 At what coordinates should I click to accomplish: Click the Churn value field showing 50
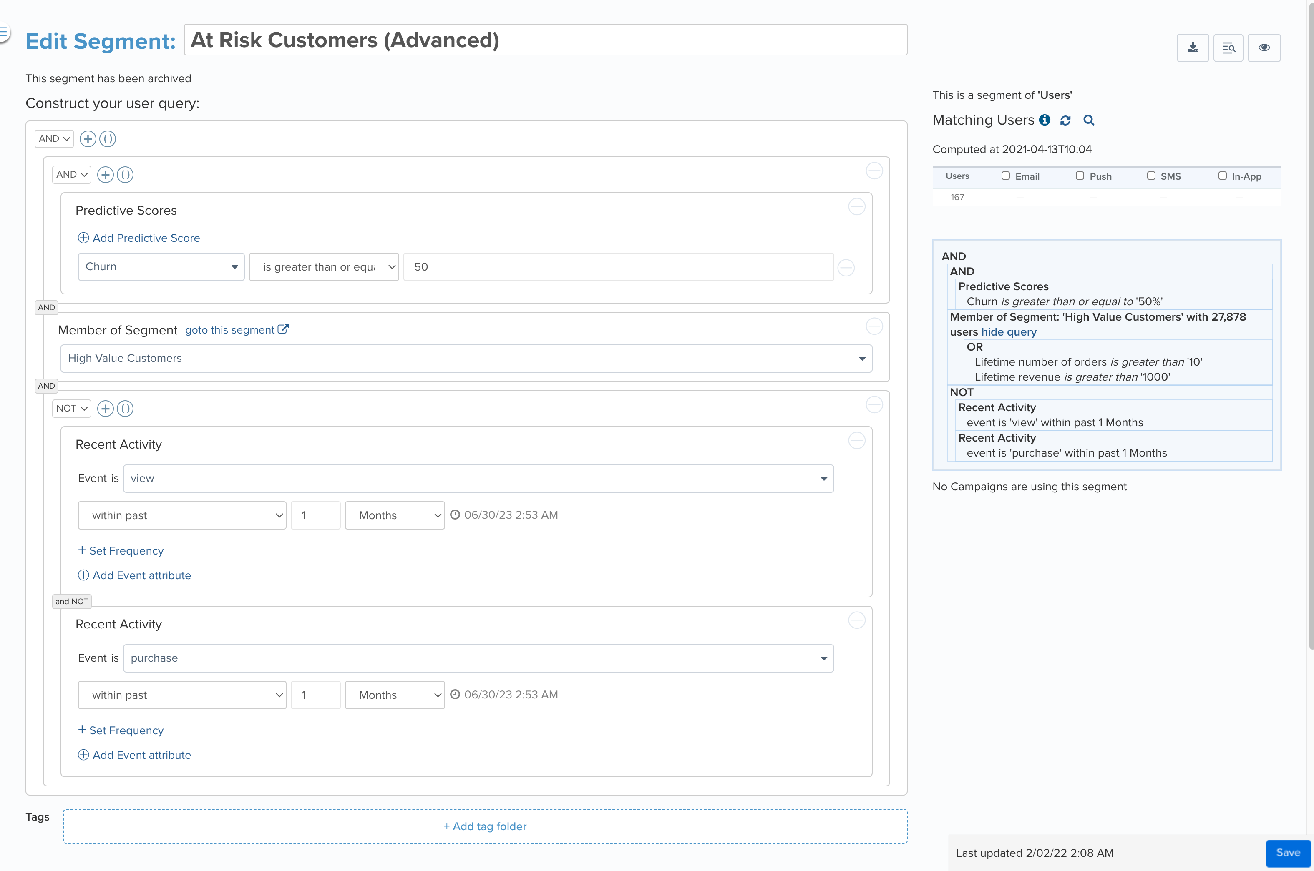click(x=618, y=266)
